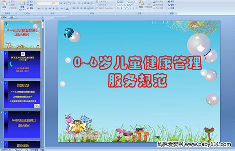Image resolution: width=235 pixels, height=151 pixels.
Task: Select the second slide thumbnail
Action: pos(22,65)
